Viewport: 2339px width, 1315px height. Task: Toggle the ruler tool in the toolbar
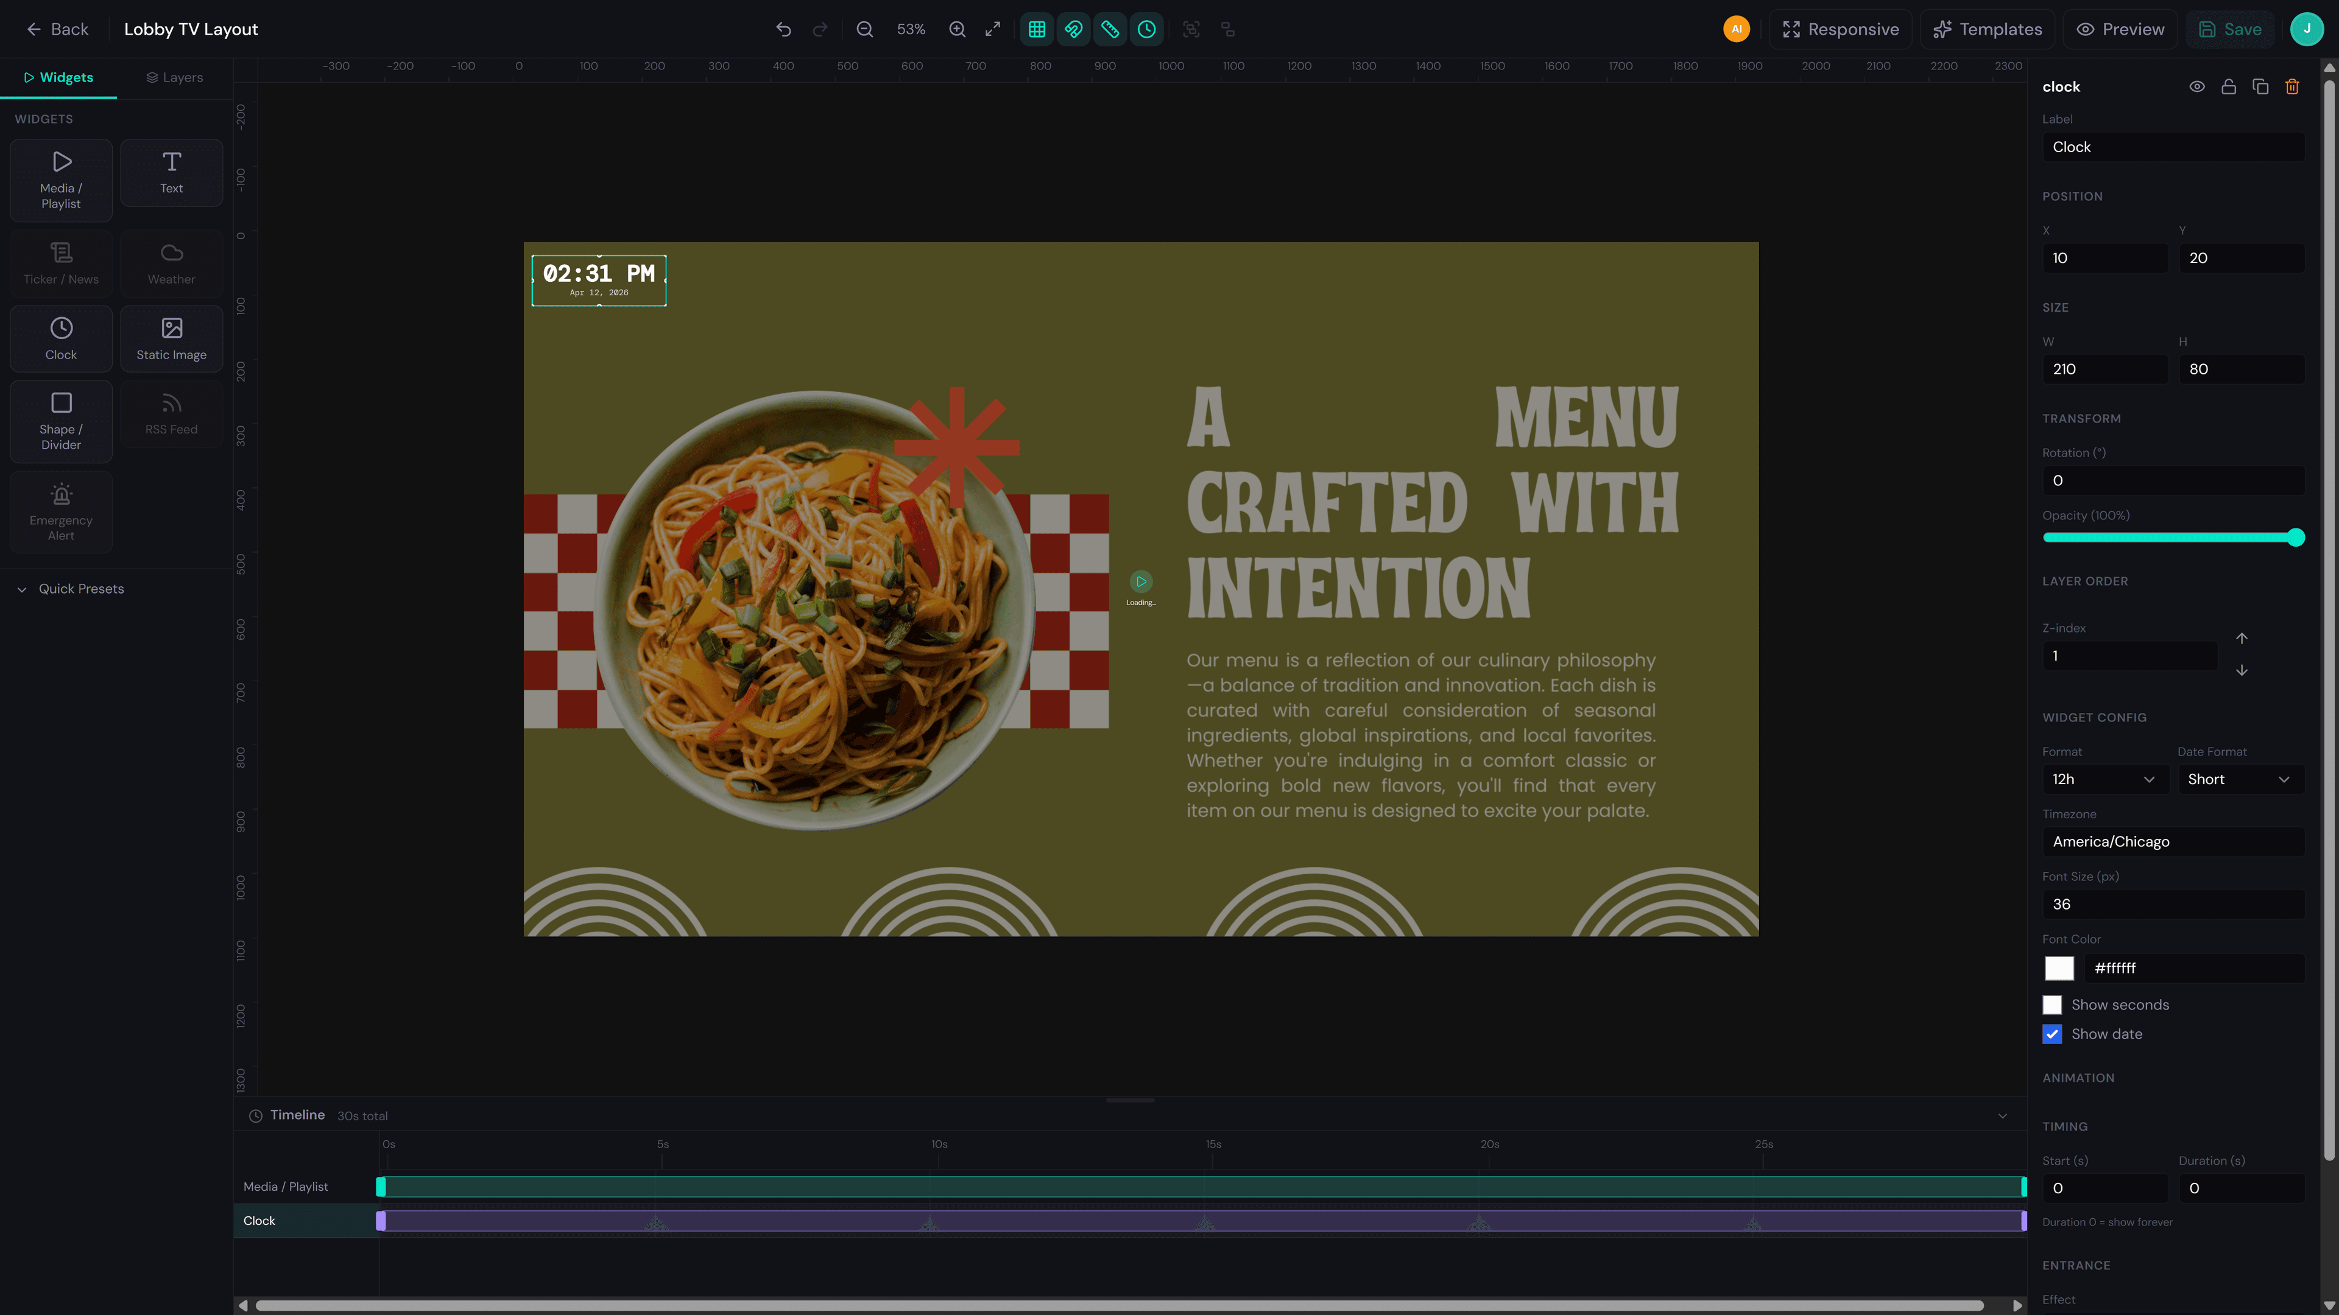[x=1110, y=29]
